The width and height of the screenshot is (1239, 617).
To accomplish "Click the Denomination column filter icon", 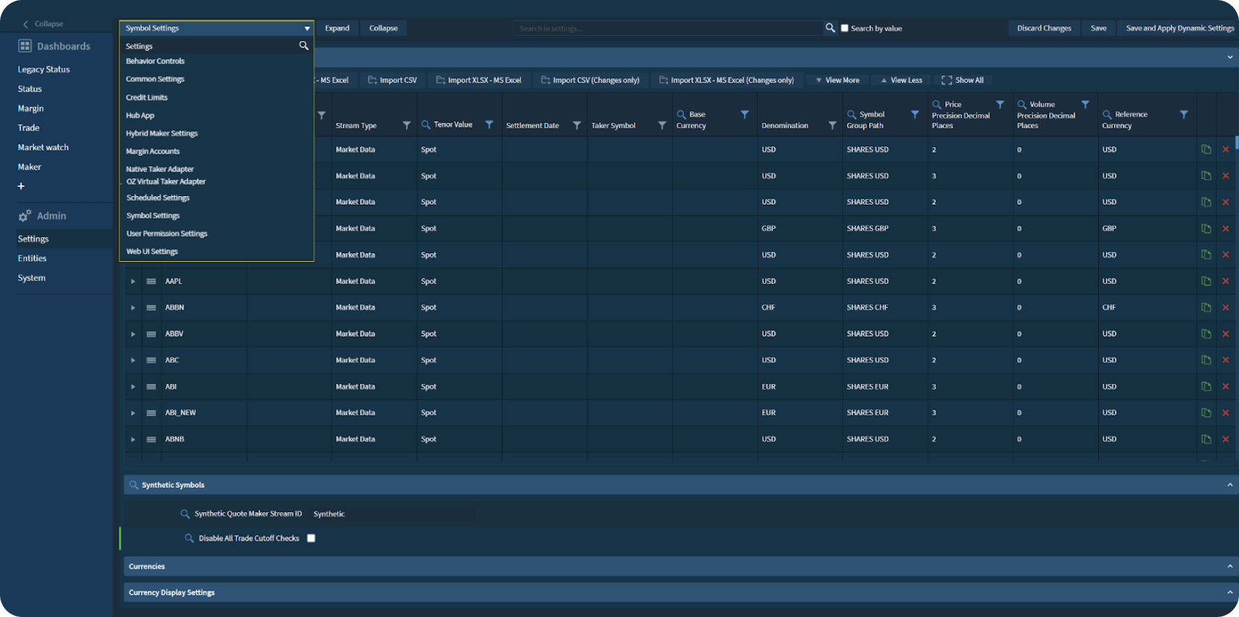I will point(832,125).
